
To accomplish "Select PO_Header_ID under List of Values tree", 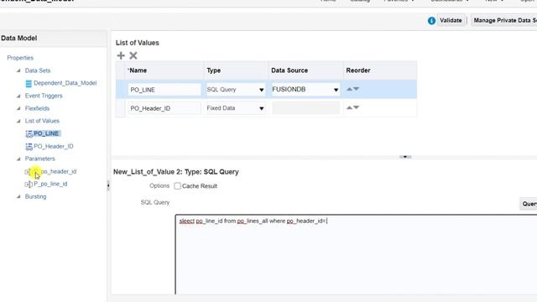I will (54, 146).
